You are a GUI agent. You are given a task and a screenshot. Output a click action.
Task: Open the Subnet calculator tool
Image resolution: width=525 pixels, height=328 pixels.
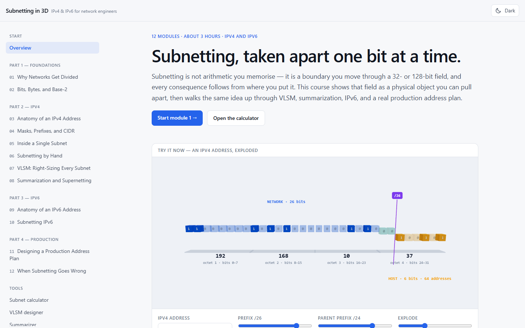52,300
